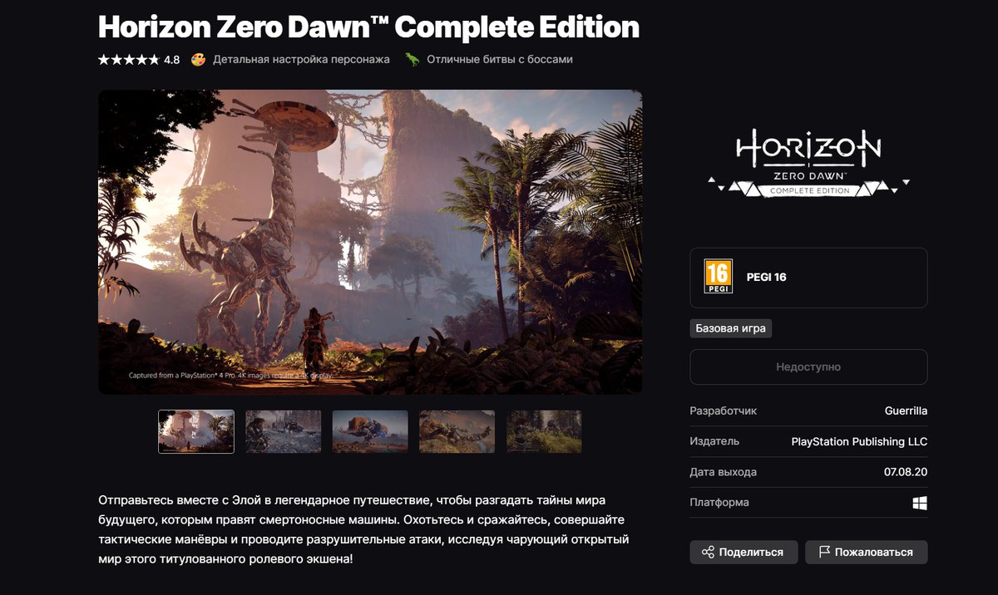Image resolution: width=998 pixels, height=595 pixels.
Task: Select the first screenshot thumbnail
Action: pos(196,431)
